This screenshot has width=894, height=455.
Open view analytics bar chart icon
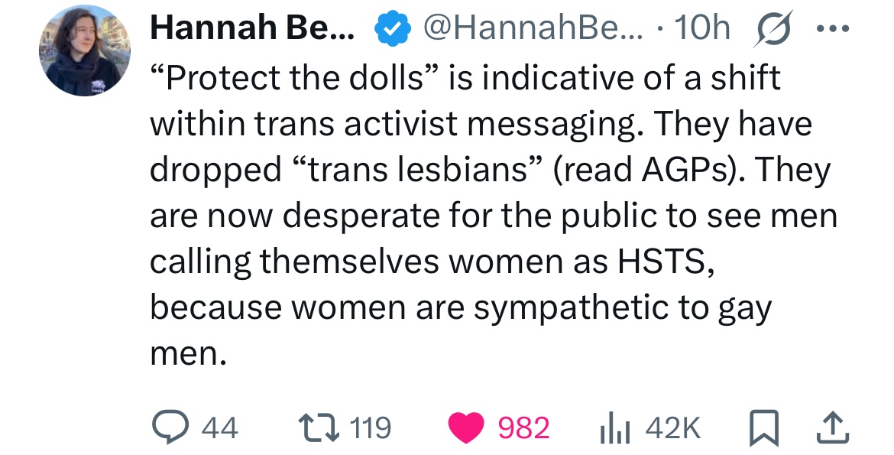615,429
